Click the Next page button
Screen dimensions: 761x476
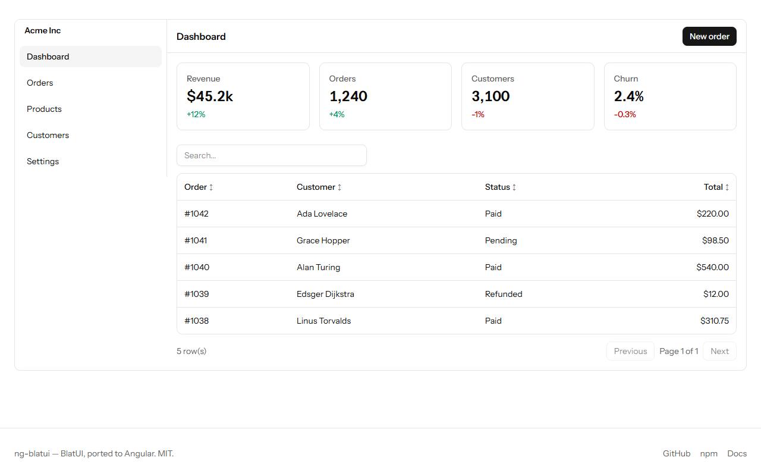719,351
